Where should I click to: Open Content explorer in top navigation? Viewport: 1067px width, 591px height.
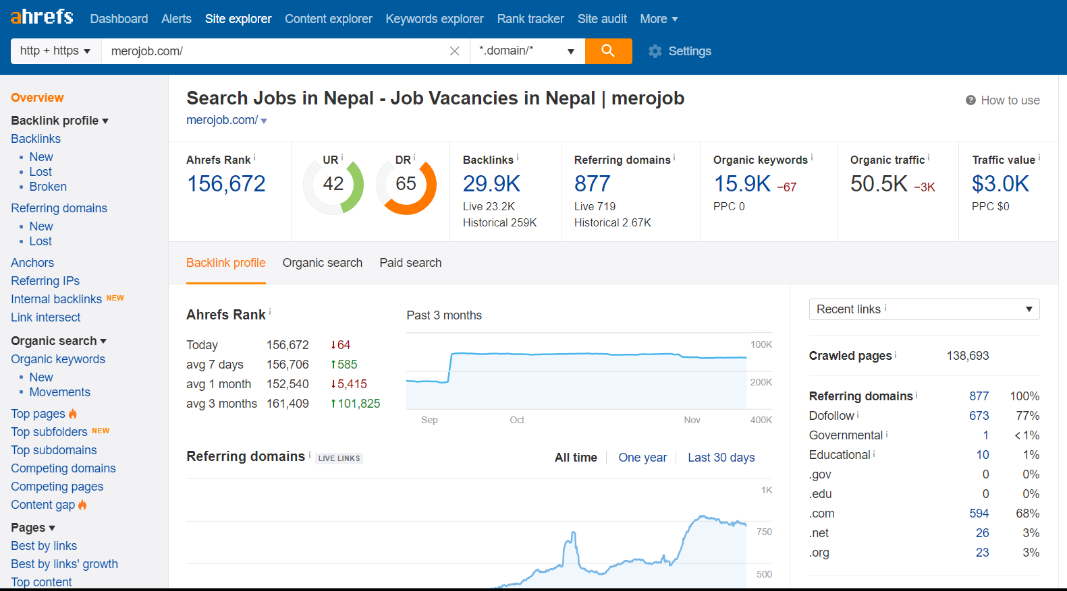[x=328, y=19]
